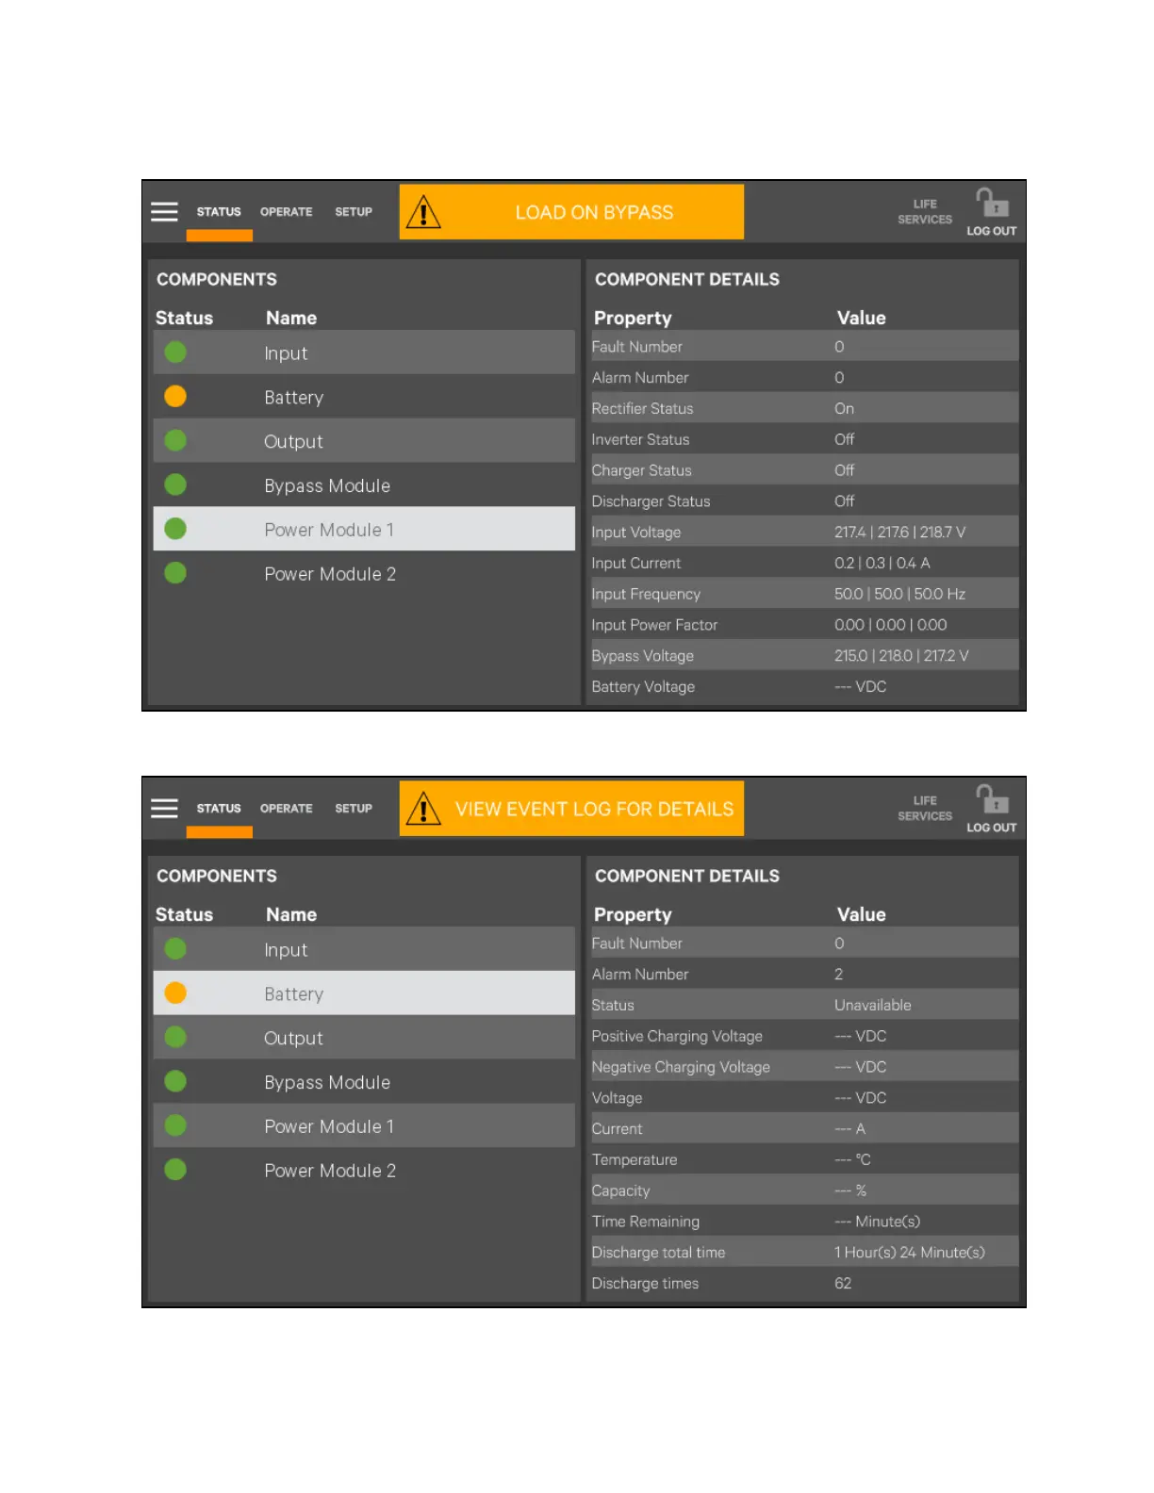1154x1493 pixels.
Task: Click warning triangle beside VIEW EVENT LOG
Action: point(423,809)
